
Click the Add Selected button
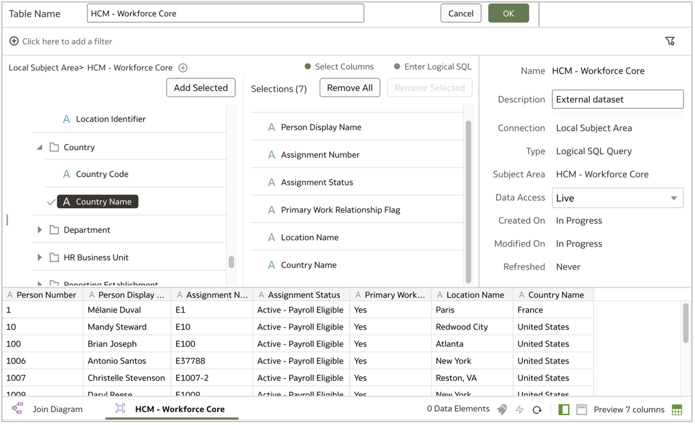point(201,87)
